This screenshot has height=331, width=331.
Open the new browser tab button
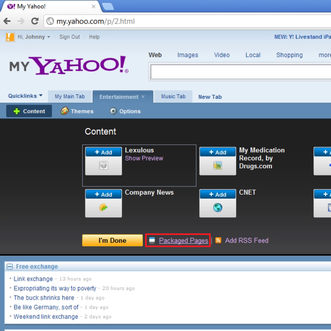coord(108,6)
